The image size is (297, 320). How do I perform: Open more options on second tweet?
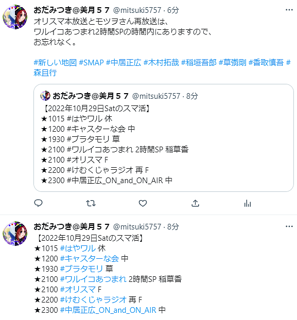click(x=289, y=226)
